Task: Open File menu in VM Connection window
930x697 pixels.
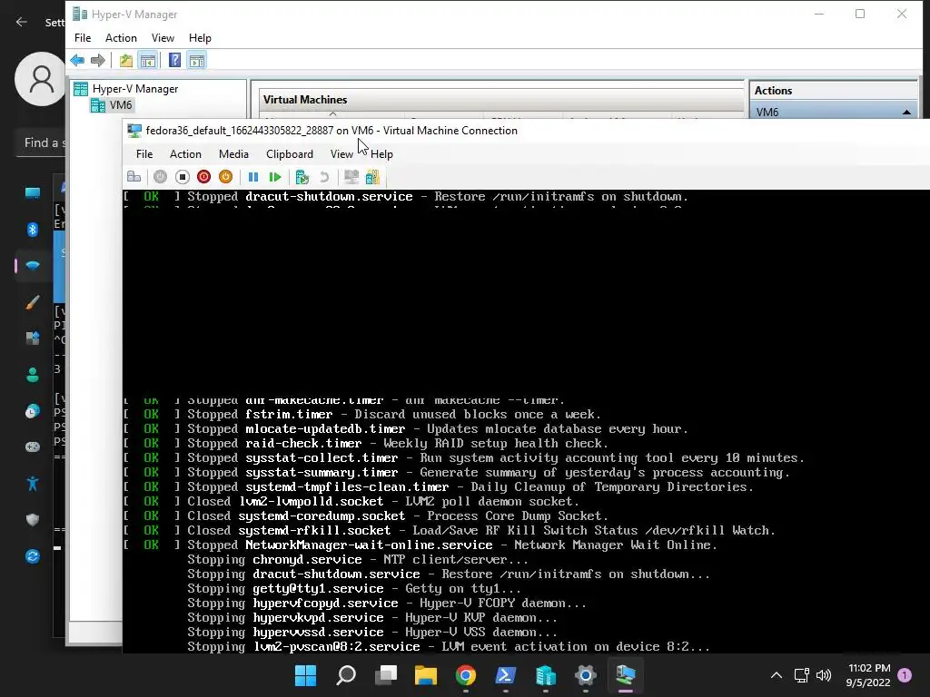Action: tap(144, 154)
